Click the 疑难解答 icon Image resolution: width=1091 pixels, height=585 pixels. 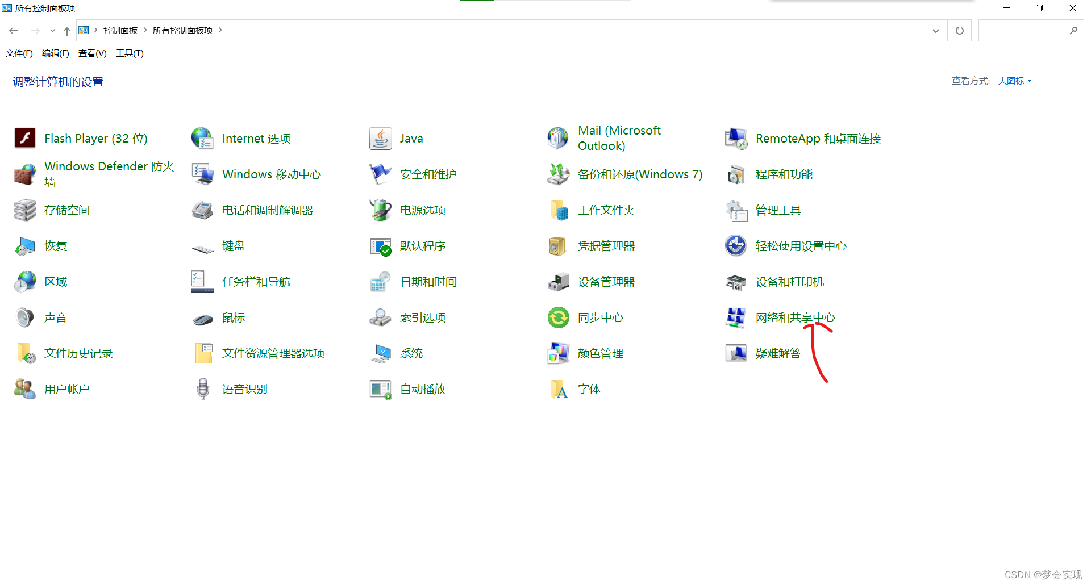(x=736, y=353)
